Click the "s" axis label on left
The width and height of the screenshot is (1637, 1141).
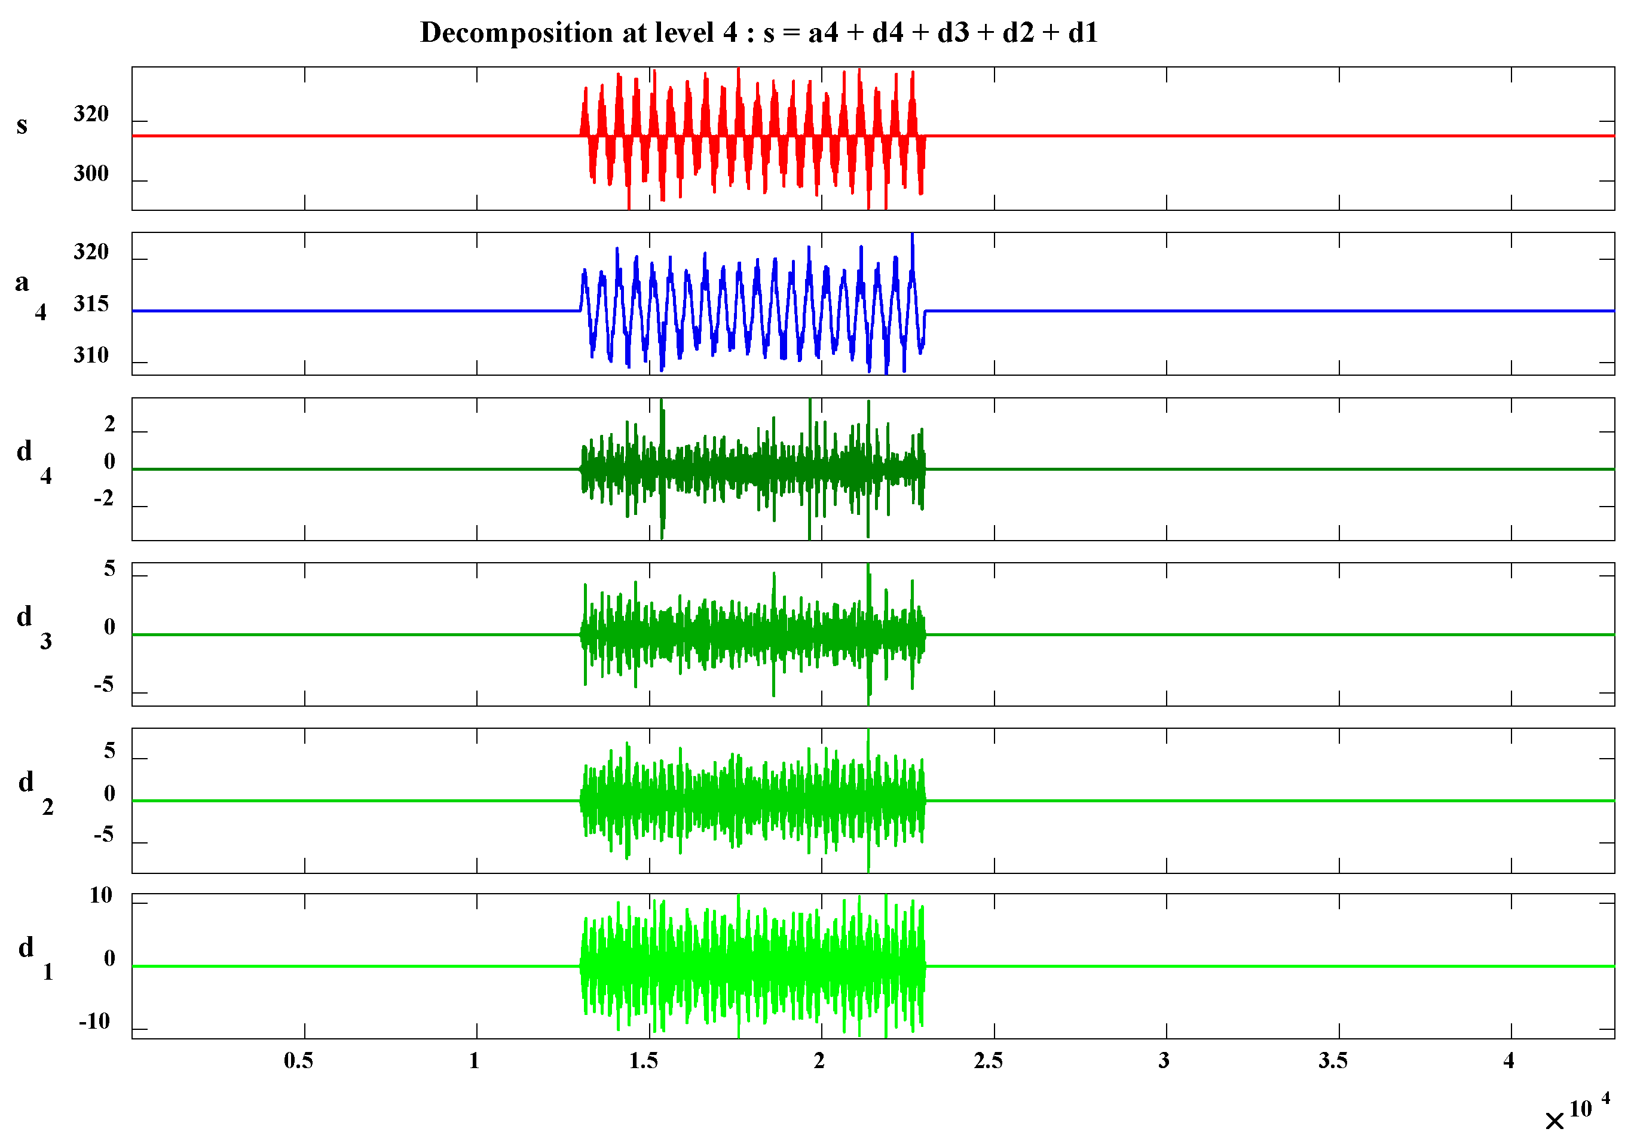tap(22, 125)
